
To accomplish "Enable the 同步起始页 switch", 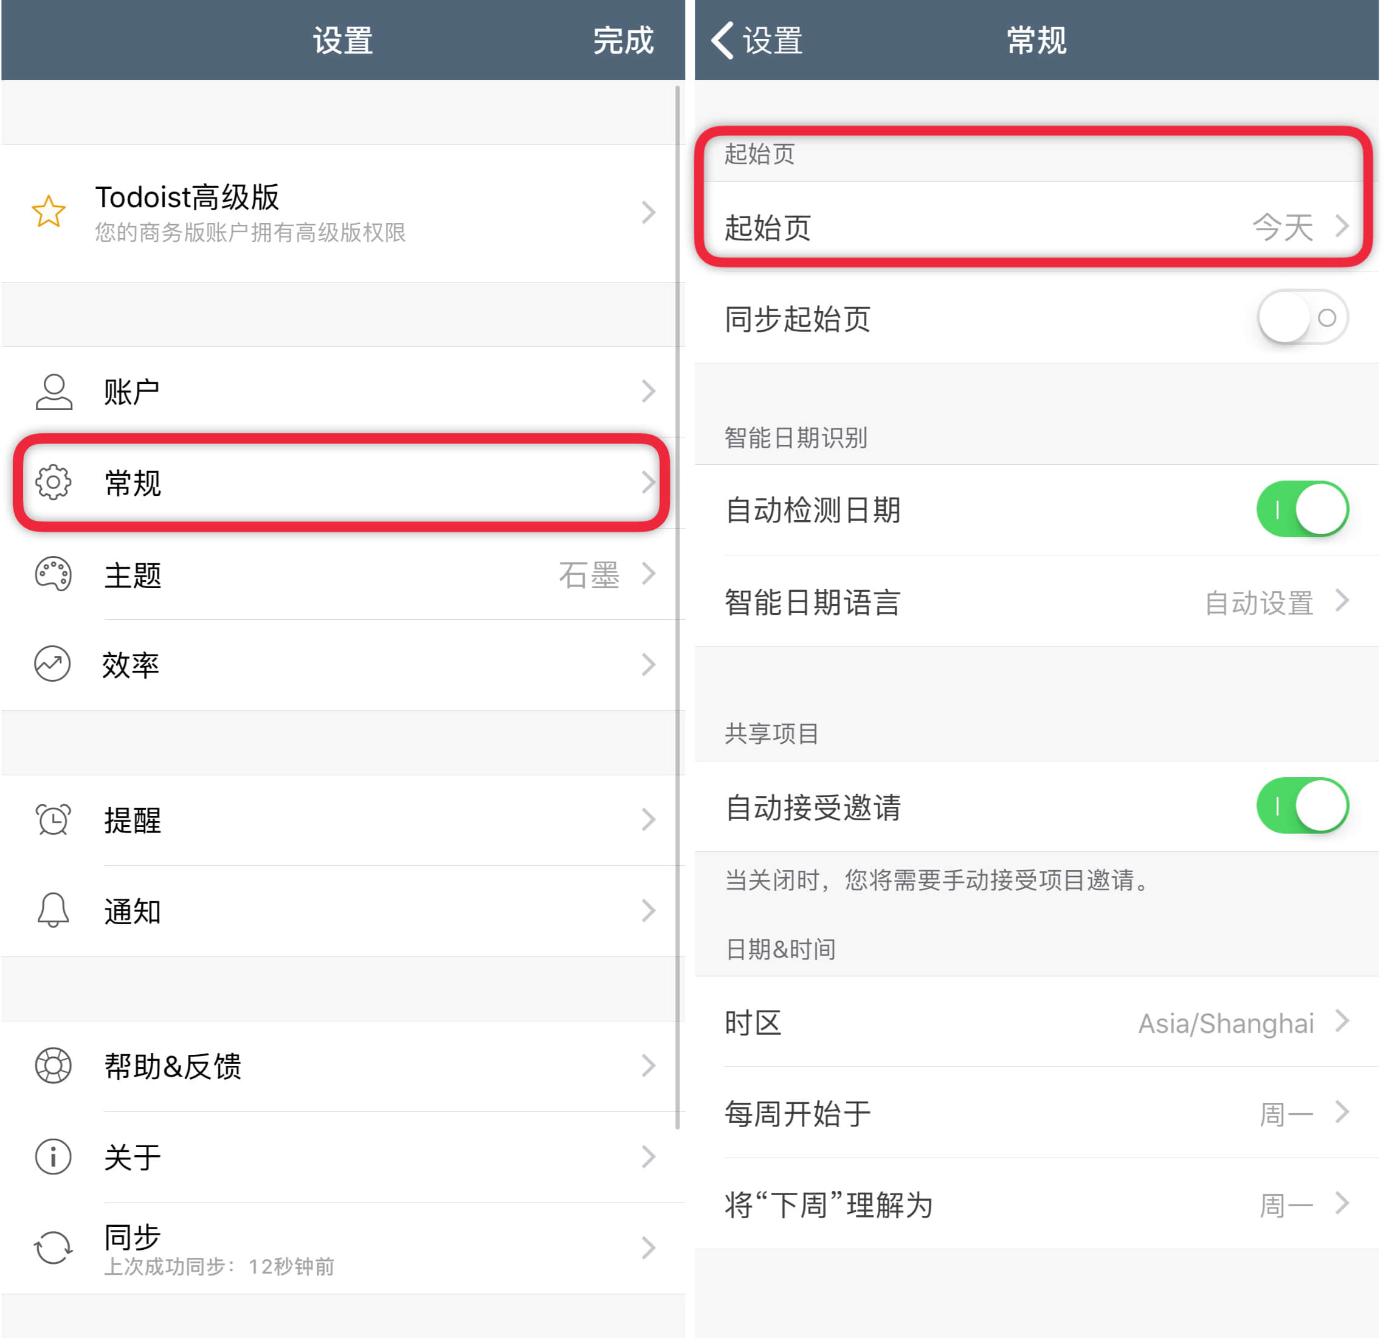I will coord(1302,317).
